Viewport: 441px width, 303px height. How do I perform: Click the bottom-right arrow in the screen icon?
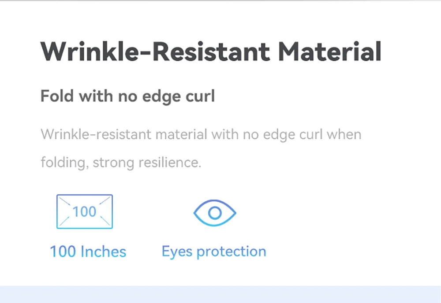[x=105, y=221]
